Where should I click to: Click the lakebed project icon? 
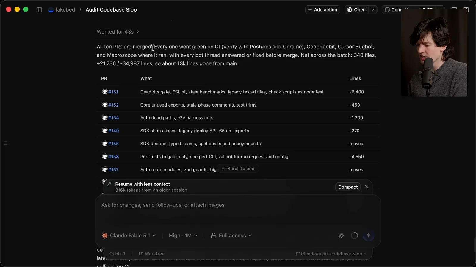(51, 10)
